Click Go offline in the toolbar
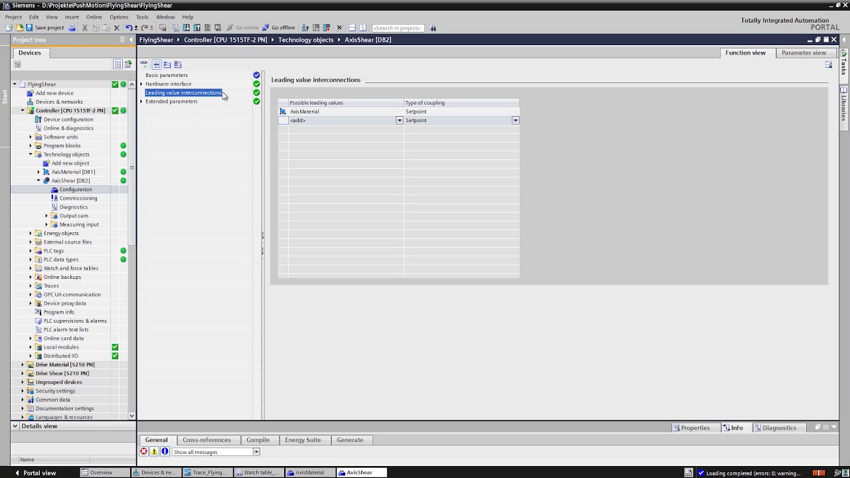850x478 pixels. click(x=278, y=28)
